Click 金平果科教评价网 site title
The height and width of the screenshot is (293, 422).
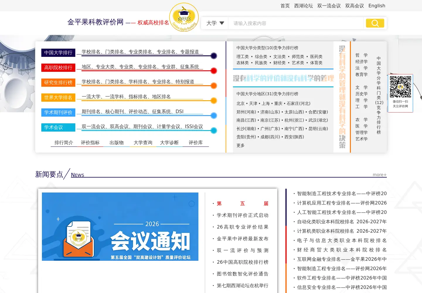point(96,22)
